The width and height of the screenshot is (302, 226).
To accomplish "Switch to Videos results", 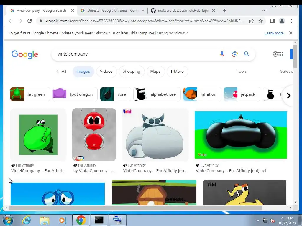I will (106, 71).
